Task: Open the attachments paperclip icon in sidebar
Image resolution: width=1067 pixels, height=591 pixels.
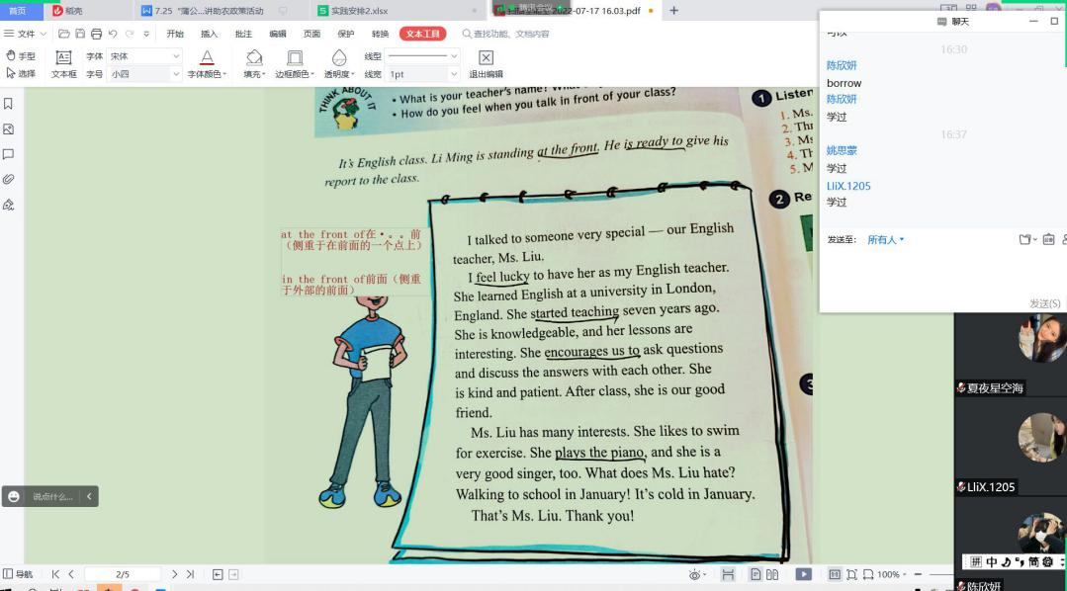Action: (9, 179)
